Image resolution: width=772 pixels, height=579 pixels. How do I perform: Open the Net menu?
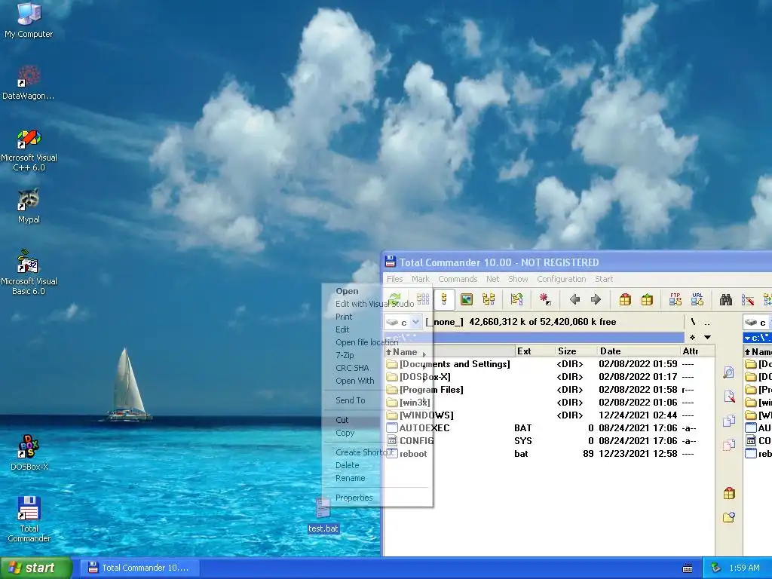493,279
